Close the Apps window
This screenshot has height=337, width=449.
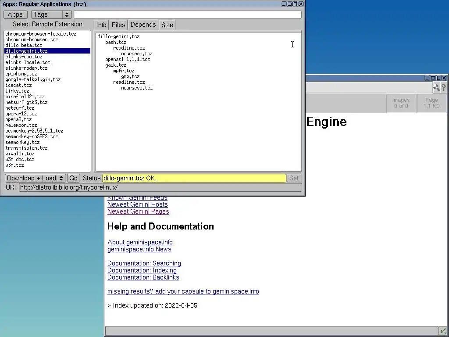click(301, 4)
